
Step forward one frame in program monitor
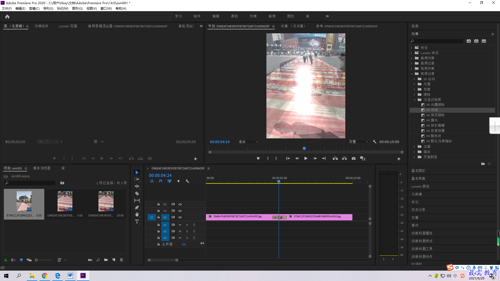(315, 158)
